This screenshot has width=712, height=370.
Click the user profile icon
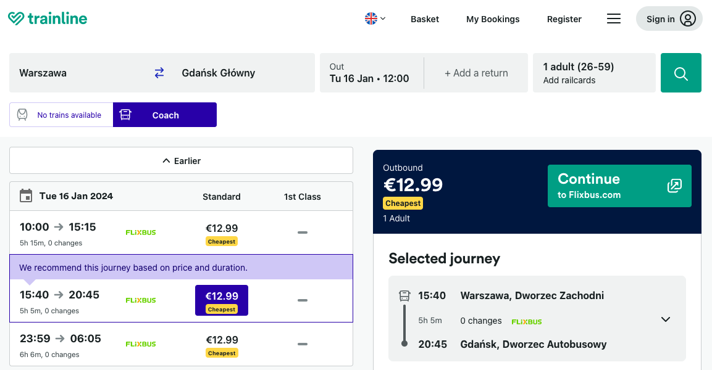click(687, 19)
